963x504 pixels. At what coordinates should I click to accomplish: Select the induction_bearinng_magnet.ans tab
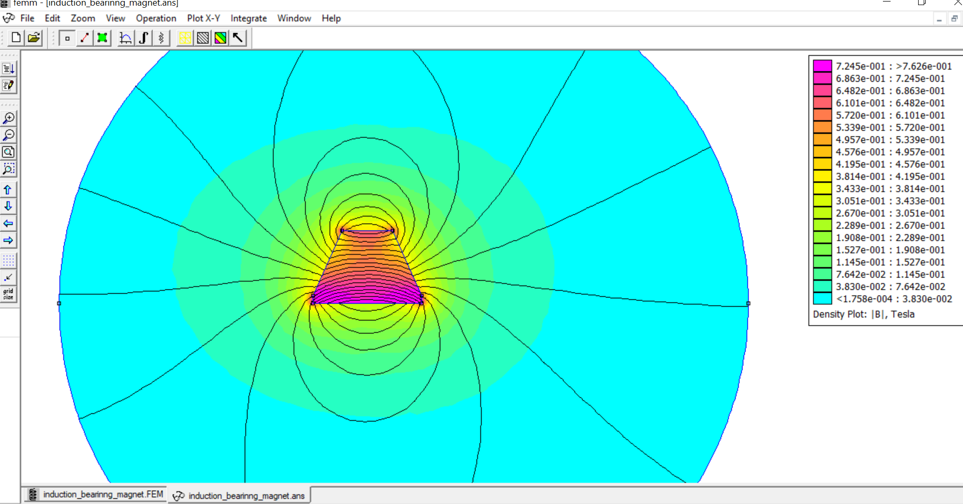(x=239, y=495)
